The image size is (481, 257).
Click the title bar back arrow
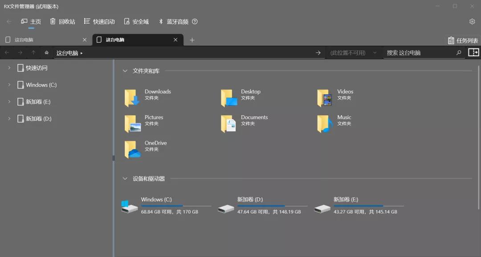(x=9, y=21)
